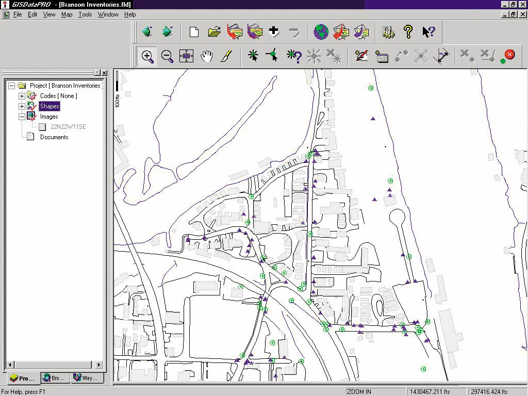Screen dimensions: 528x396
Task: Select the Zoom In magnifier tool
Action: [147, 56]
